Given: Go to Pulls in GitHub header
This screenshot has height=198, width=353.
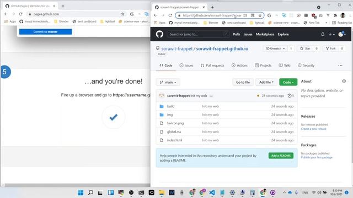Looking at the screenshot, I should click(237, 34).
